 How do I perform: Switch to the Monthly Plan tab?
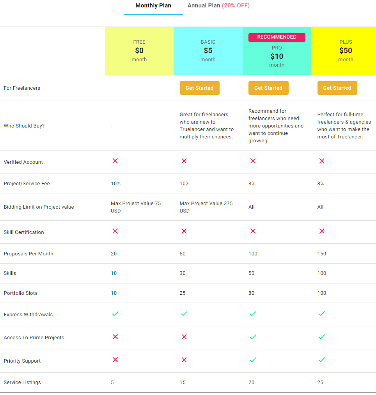click(153, 6)
